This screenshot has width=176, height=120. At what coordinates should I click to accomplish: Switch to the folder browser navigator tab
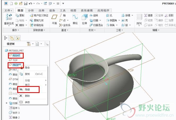12,38
